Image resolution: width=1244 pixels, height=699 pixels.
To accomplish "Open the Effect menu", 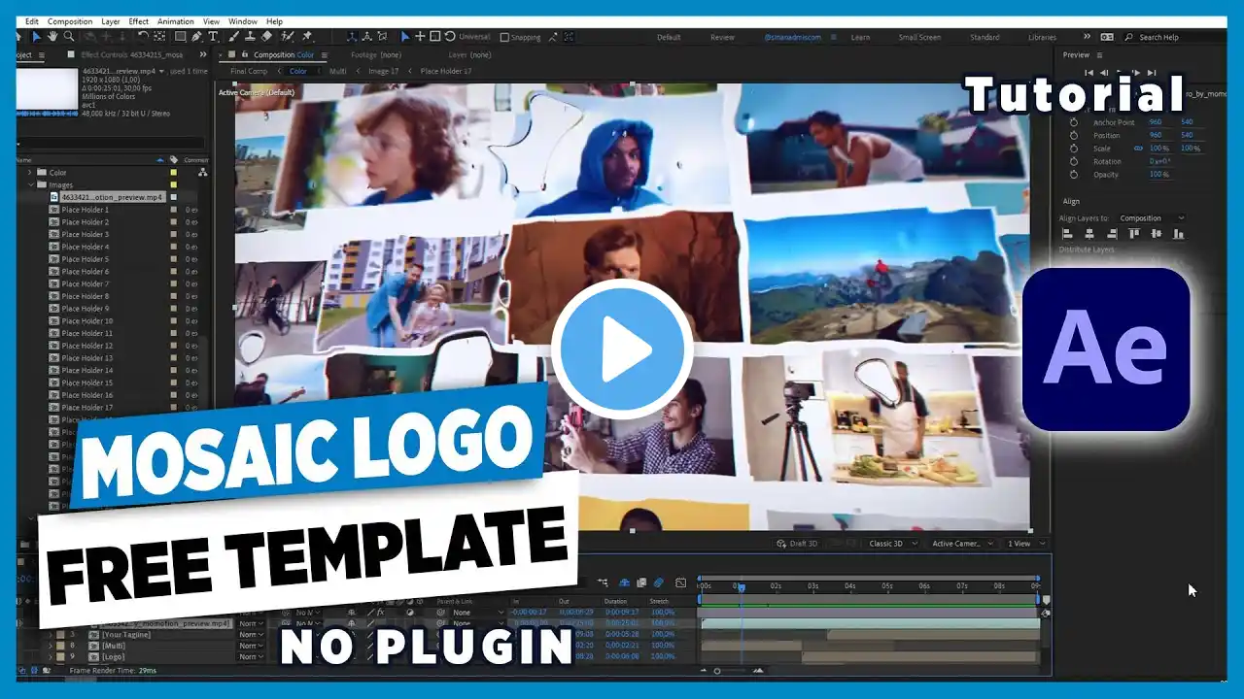I will [x=139, y=21].
